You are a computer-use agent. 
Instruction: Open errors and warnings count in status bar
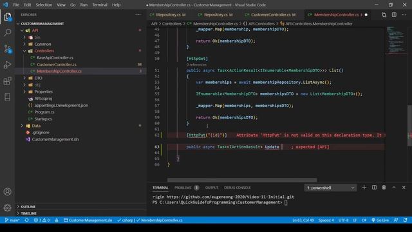[x=42, y=220]
